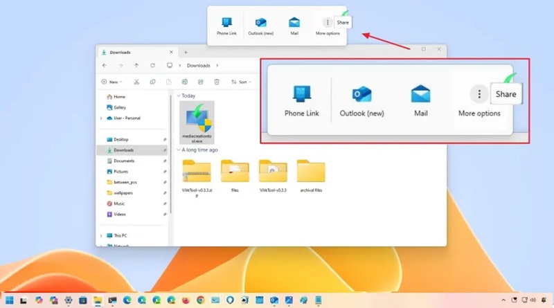
Task: Open Solitaire from the taskbar
Action: point(244,300)
